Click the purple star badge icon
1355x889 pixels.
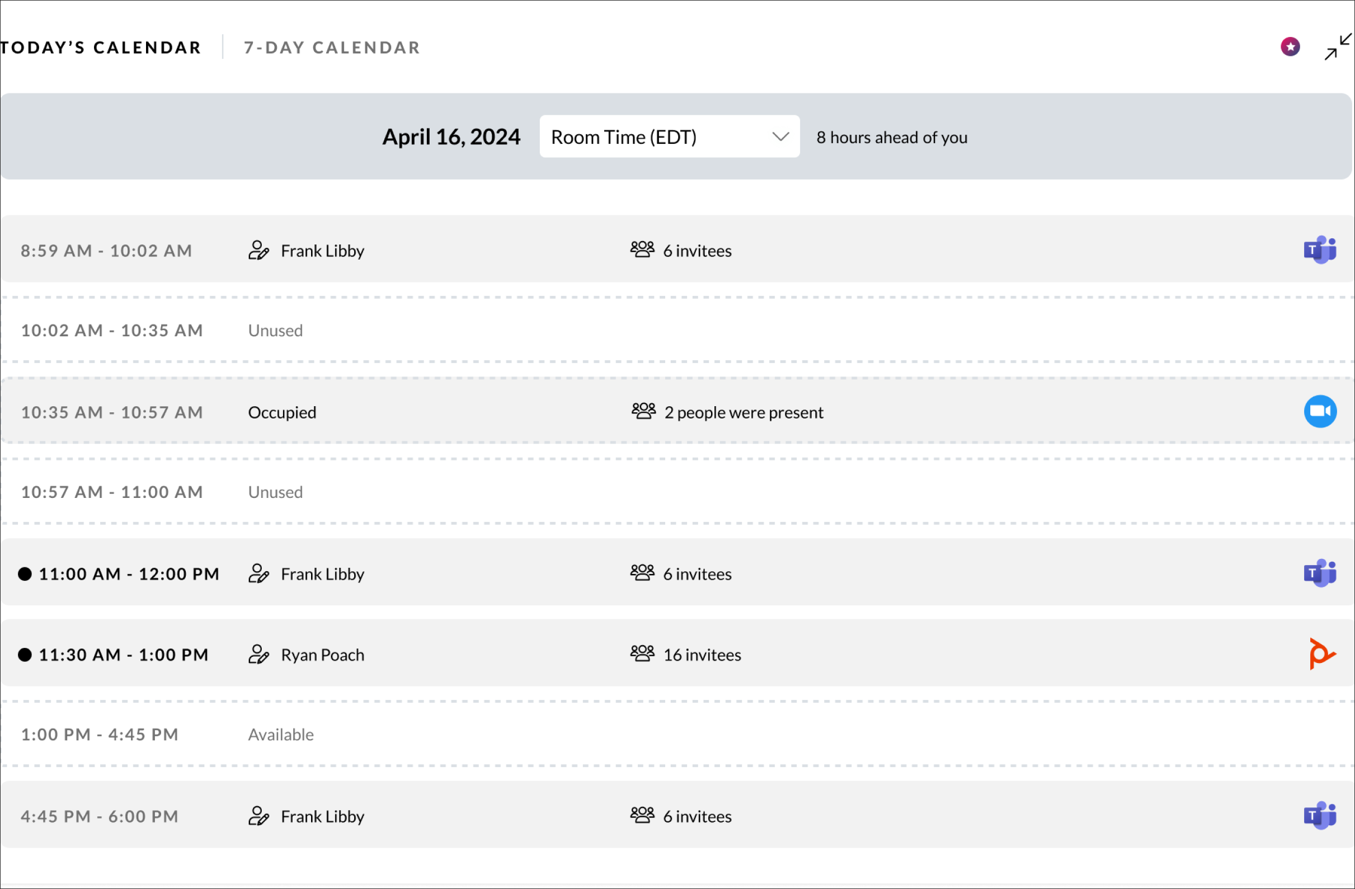[1290, 46]
